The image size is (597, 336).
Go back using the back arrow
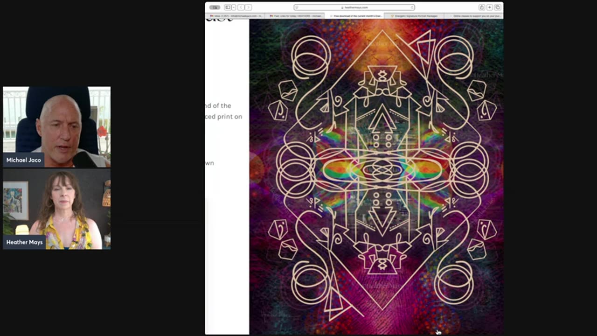point(241,7)
